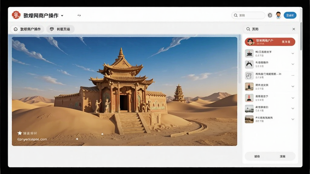
Task: Open the user avatar profile
Action: pos(279,15)
